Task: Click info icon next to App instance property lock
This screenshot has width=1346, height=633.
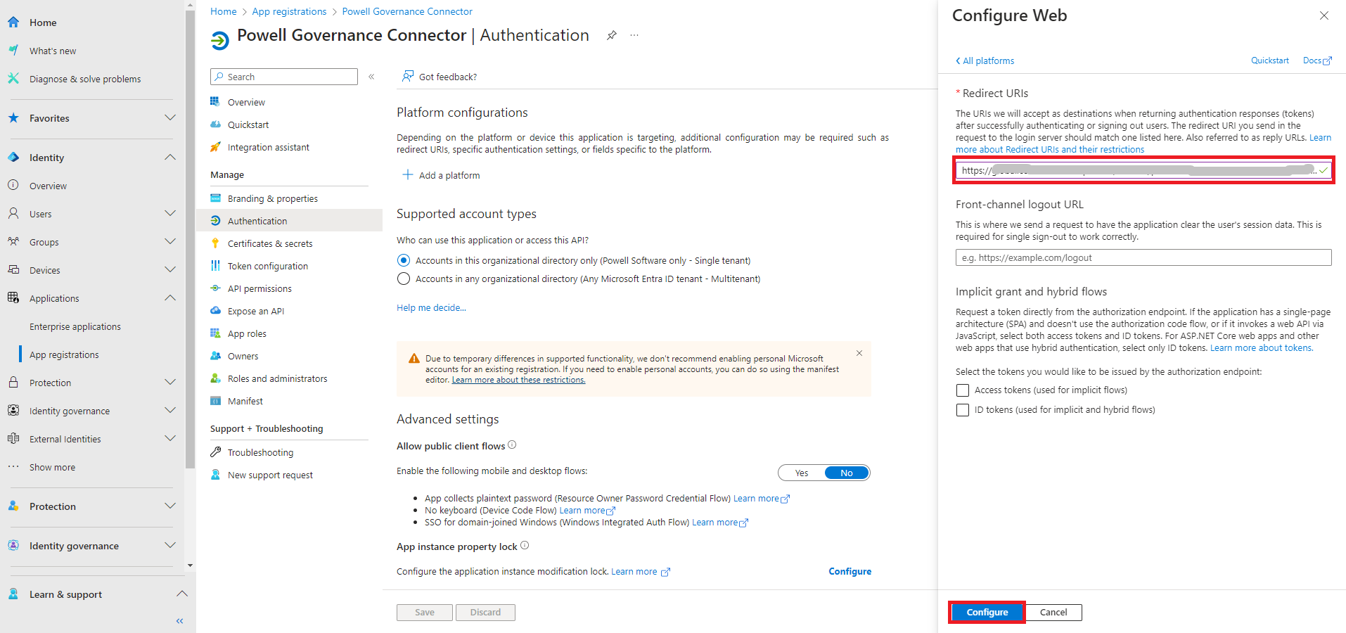Action: pos(525,545)
